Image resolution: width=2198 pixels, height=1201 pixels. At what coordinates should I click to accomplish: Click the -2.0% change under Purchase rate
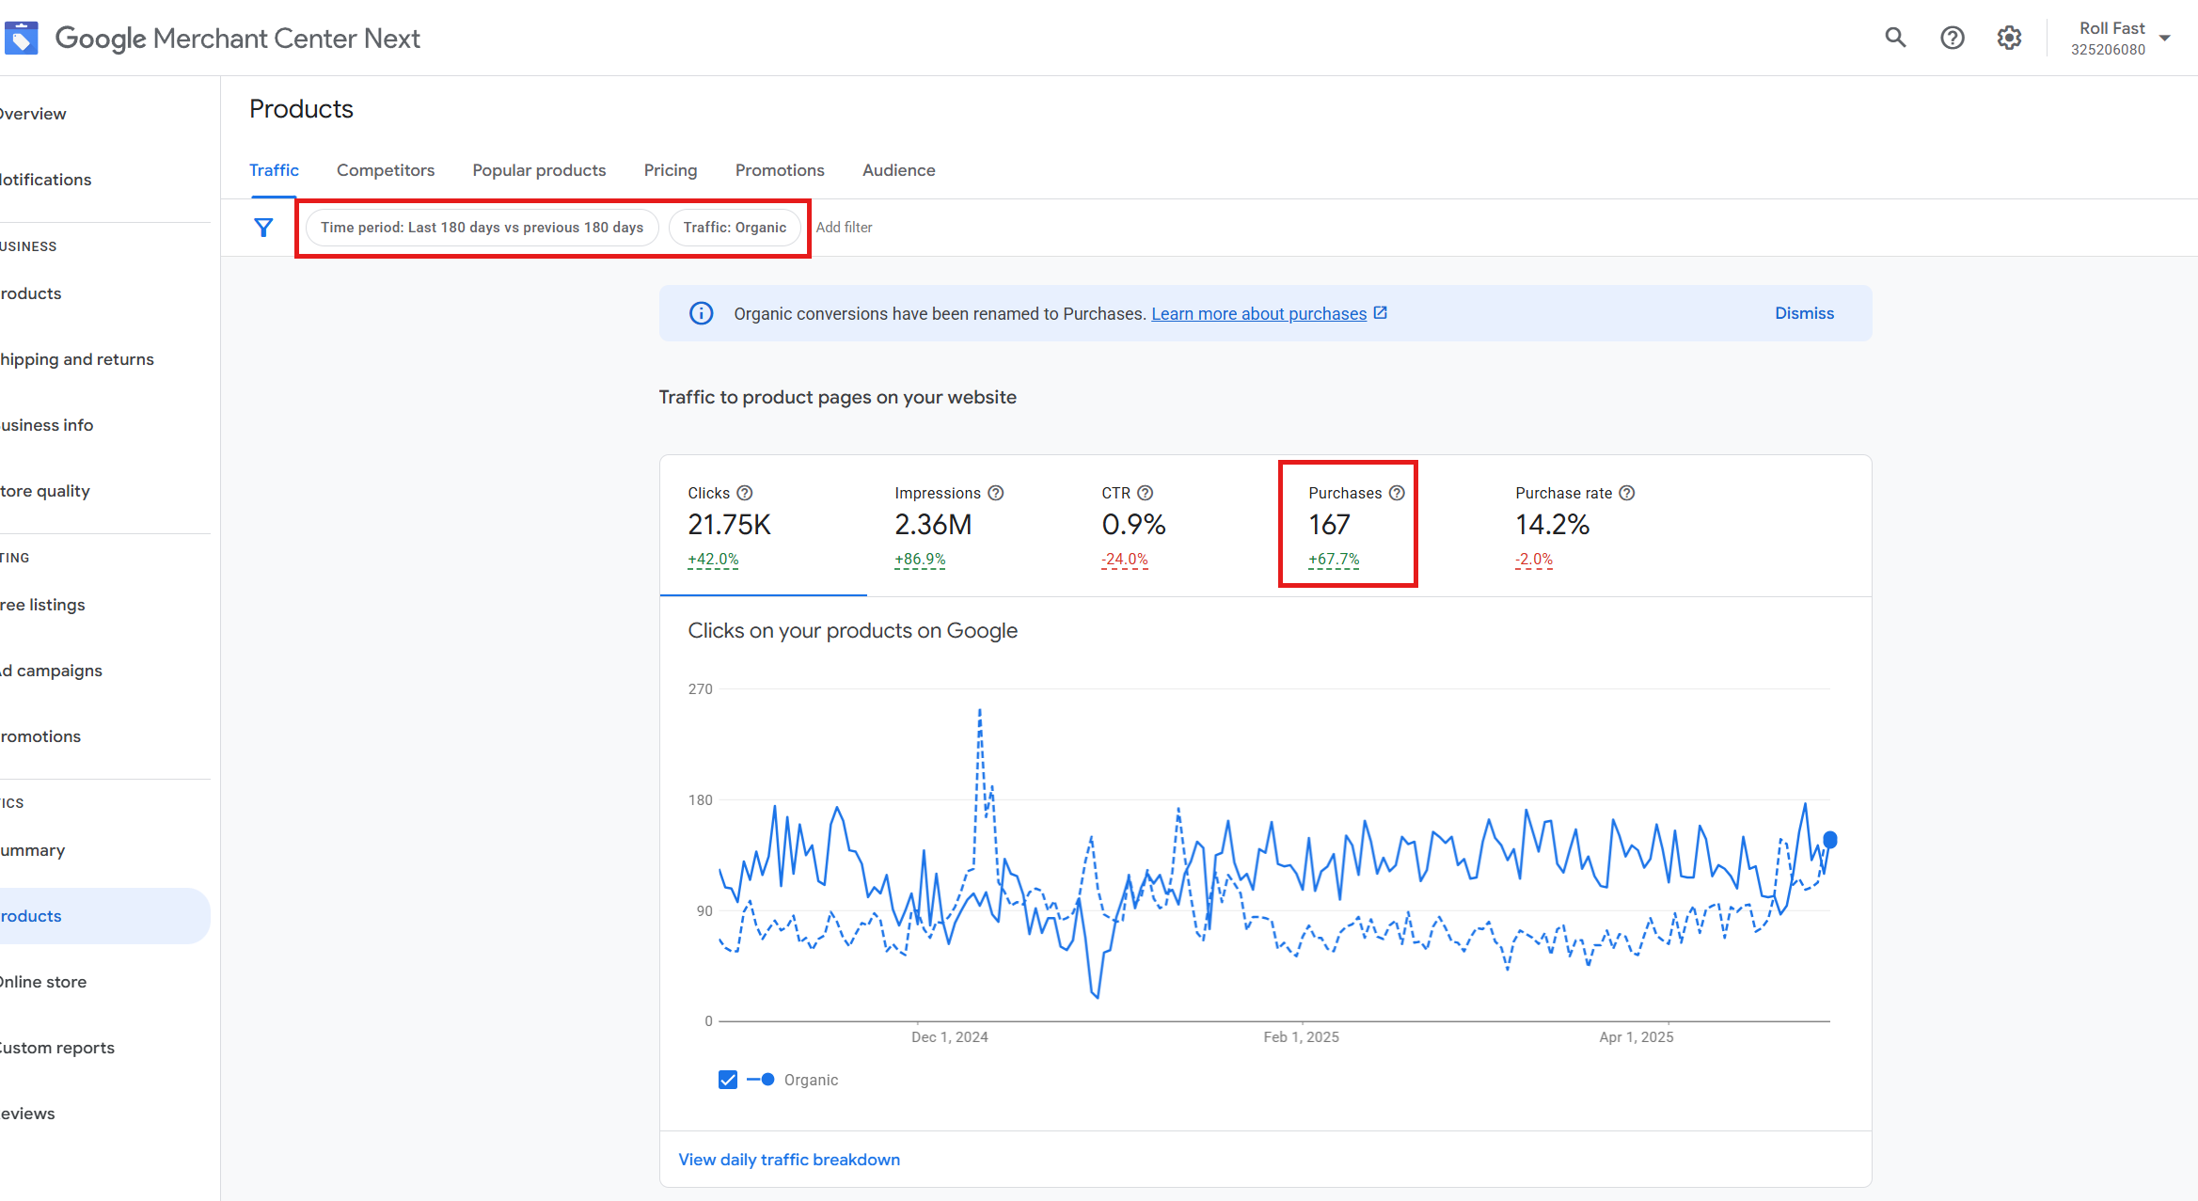pos(1534,560)
